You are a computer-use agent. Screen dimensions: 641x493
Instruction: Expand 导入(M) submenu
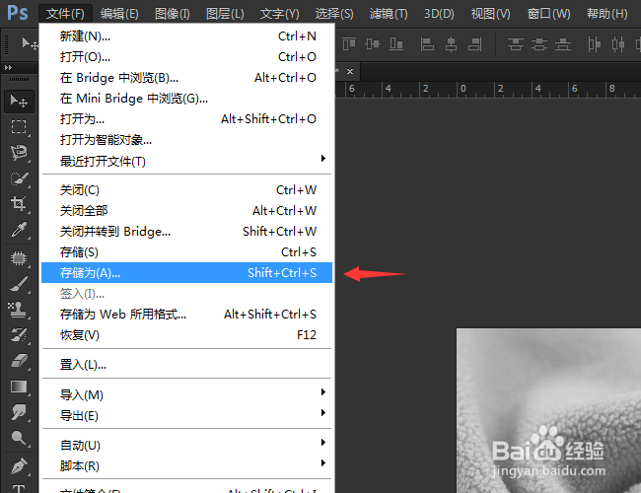(186, 394)
